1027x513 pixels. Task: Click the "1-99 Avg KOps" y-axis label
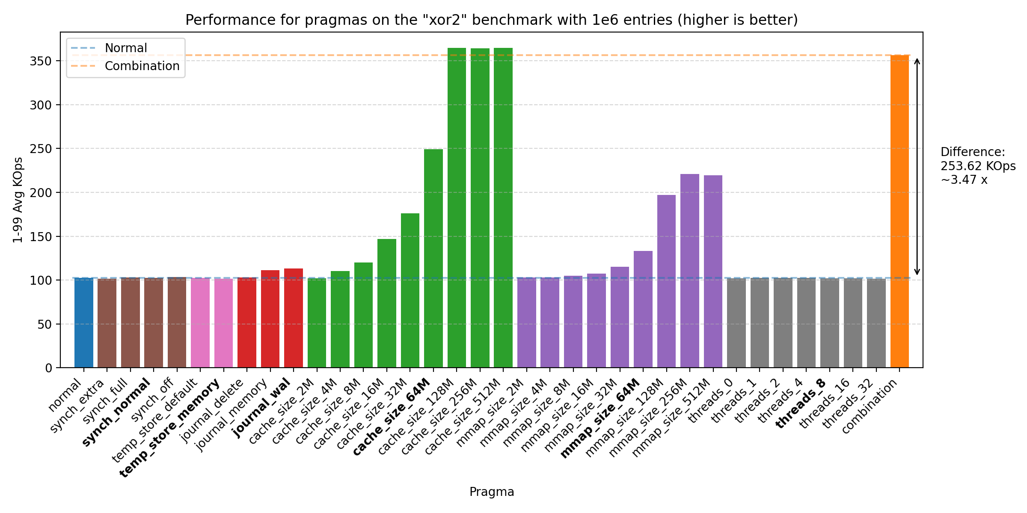18,200
